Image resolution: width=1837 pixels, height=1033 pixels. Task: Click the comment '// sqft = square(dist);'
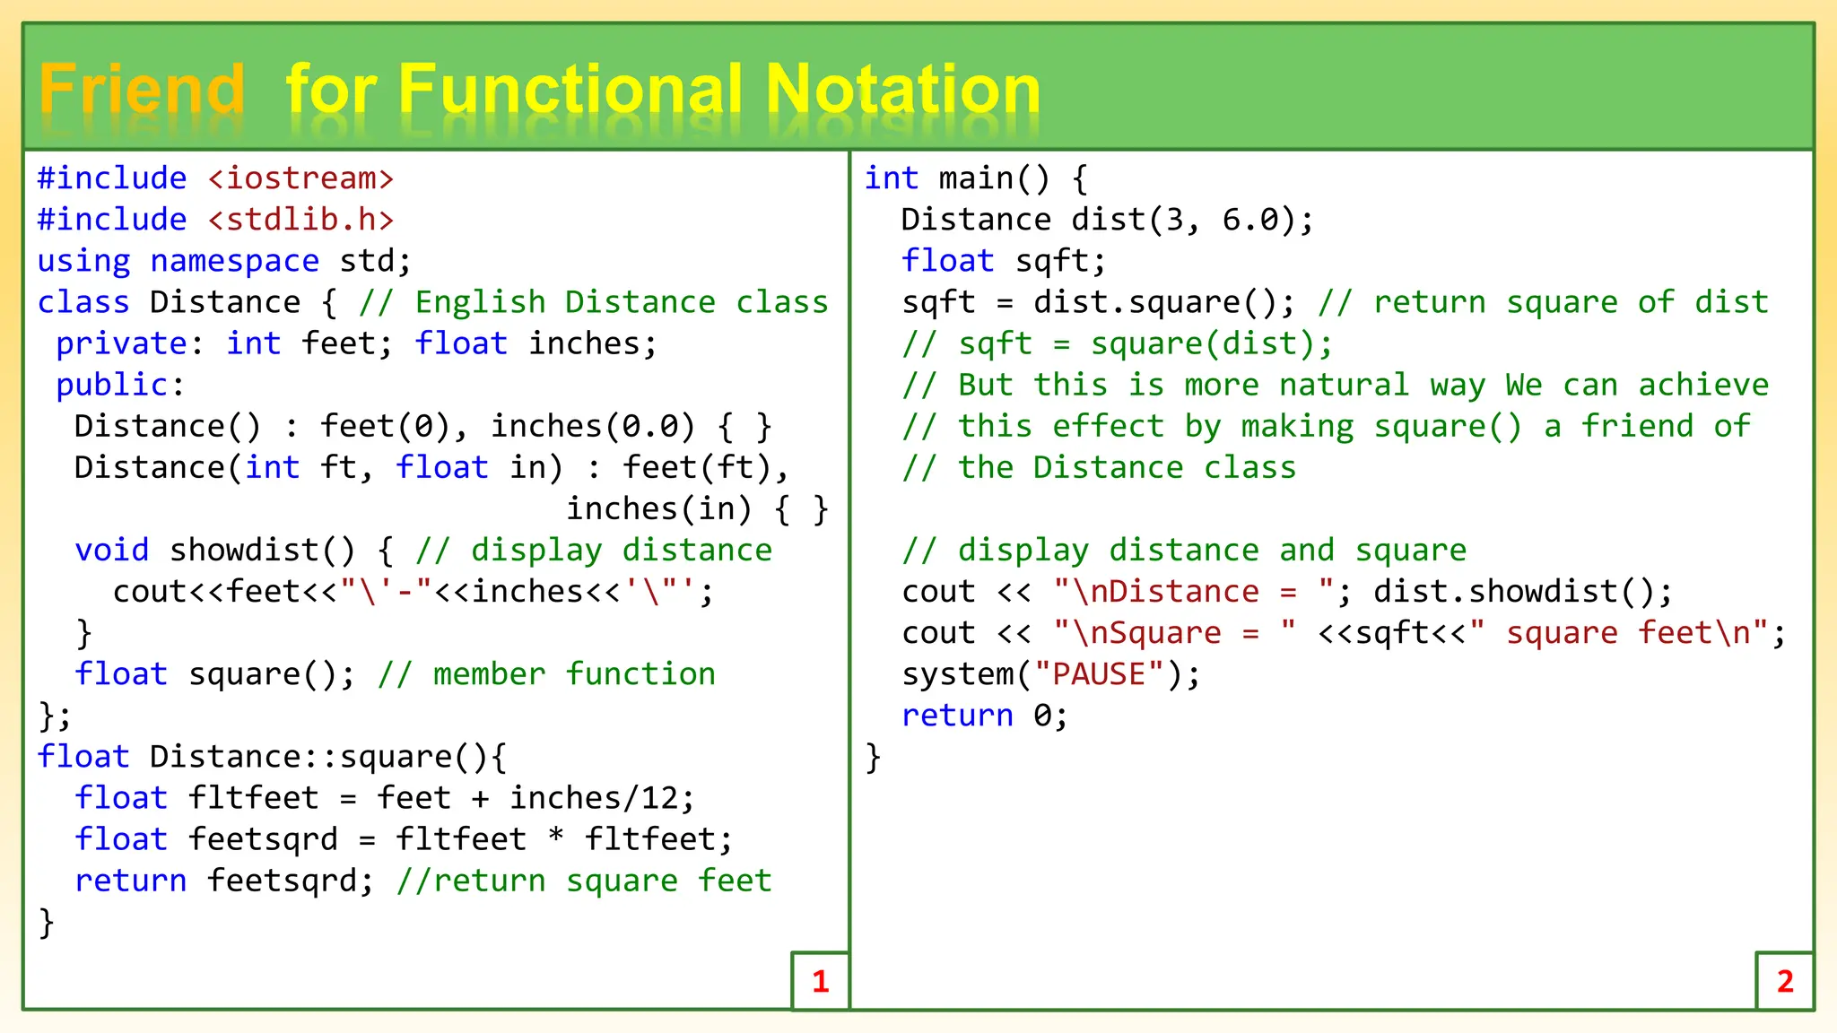[1118, 343]
